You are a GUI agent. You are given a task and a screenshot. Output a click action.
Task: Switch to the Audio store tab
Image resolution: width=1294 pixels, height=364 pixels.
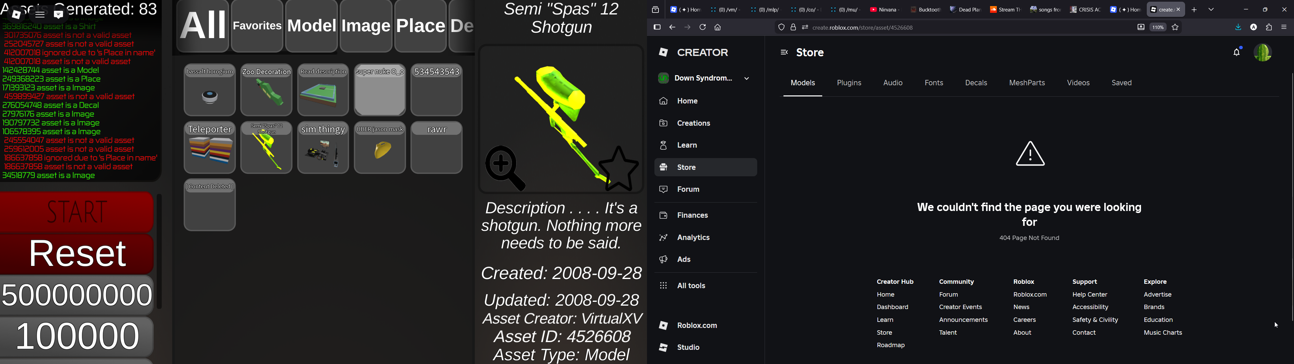pyautogui.click(x=893, y=83)
